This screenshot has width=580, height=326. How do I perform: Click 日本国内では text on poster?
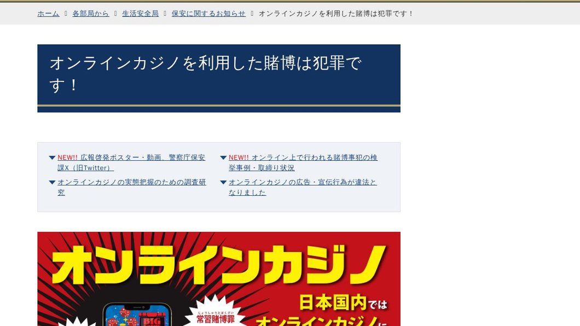point(343,303)
